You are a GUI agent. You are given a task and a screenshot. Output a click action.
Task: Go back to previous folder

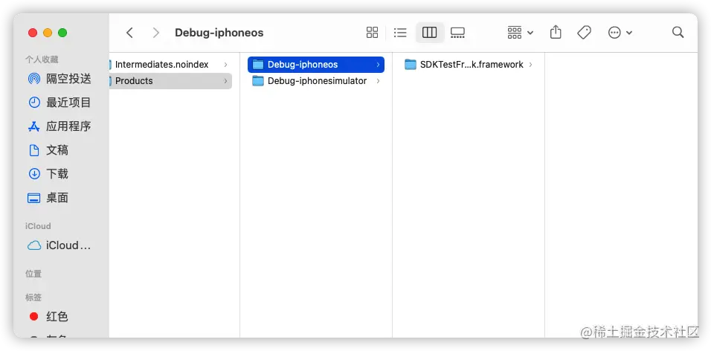(x=129, y=32)
